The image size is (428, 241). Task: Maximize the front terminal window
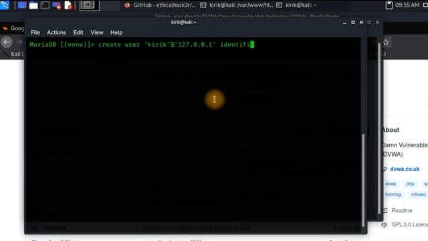tap(353, 22)
